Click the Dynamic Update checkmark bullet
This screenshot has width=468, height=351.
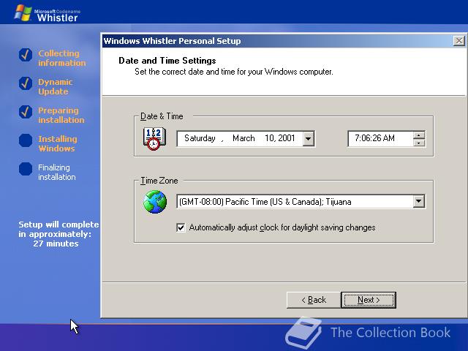26,83
